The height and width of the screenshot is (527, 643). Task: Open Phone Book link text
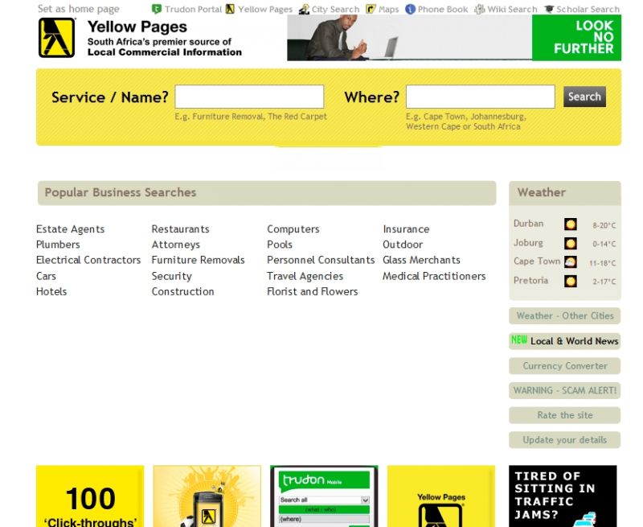coord(443,9)
